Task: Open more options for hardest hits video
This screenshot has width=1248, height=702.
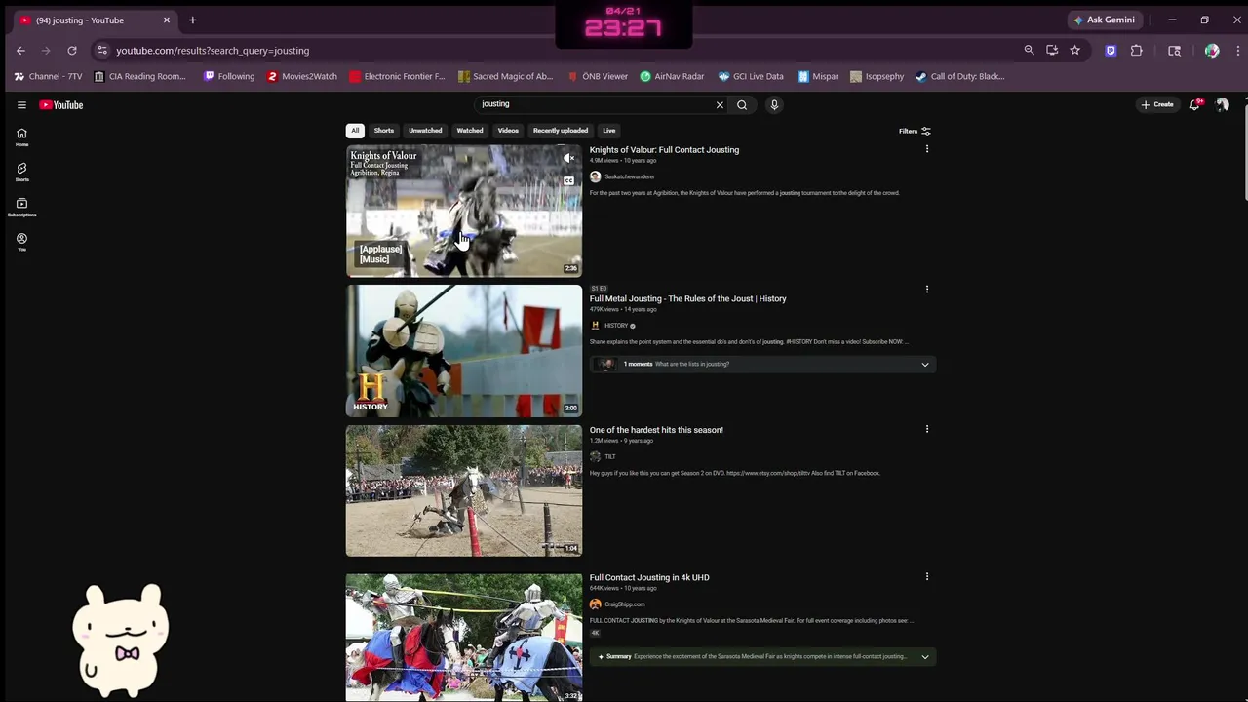Action: tap(927, 429)
